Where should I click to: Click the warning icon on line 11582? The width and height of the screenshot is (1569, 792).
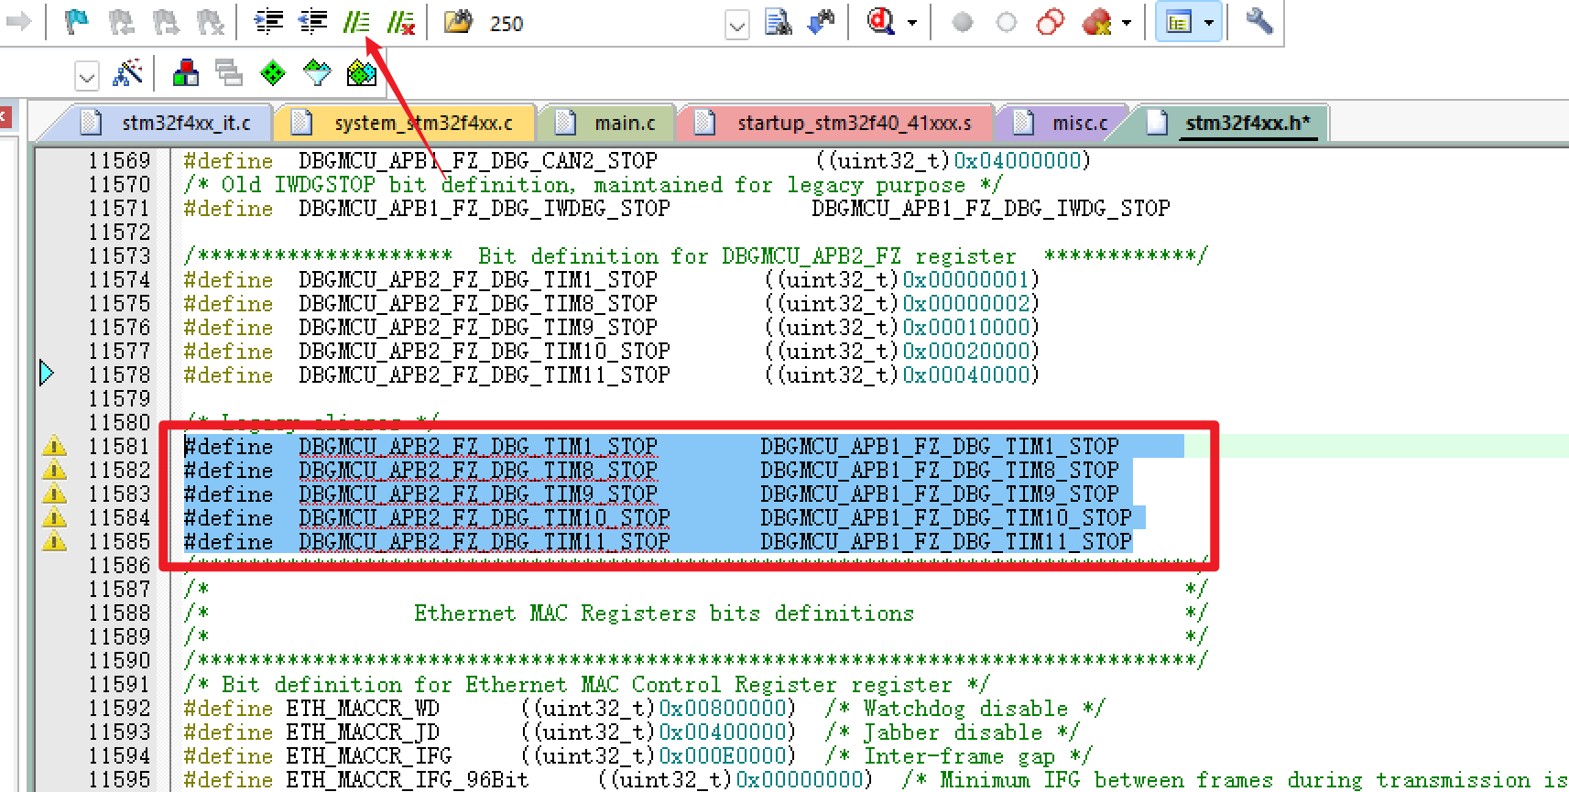coord(54,470)
